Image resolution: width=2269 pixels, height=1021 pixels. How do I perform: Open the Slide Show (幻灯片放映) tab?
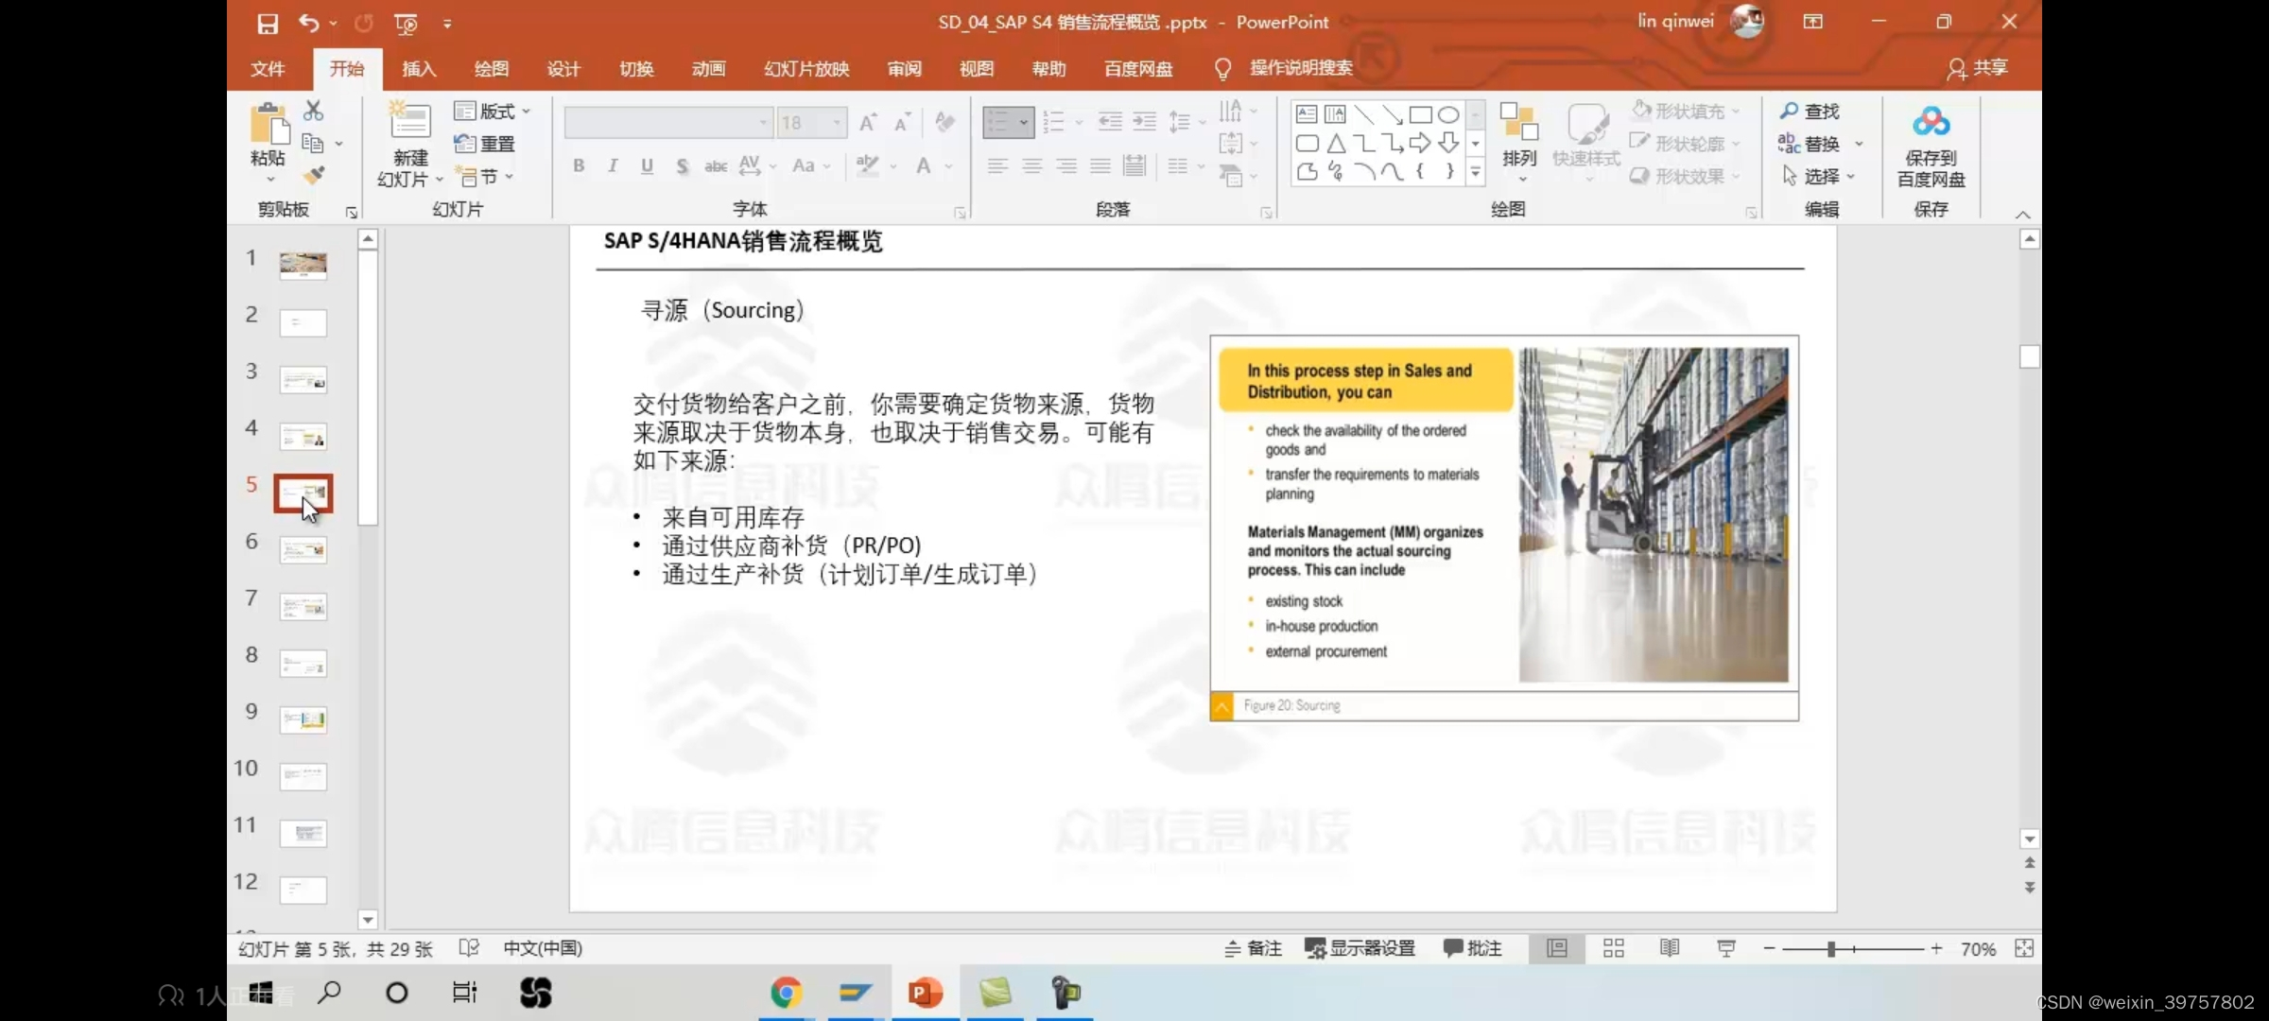806,69
